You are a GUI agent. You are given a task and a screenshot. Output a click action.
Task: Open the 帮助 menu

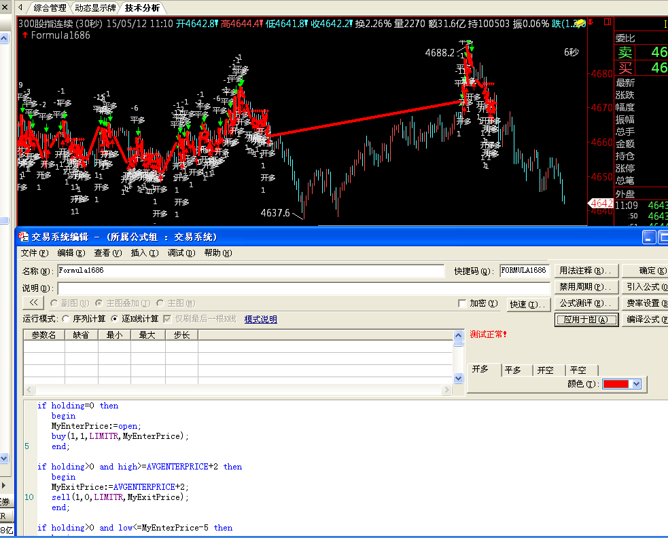[218, 253]
